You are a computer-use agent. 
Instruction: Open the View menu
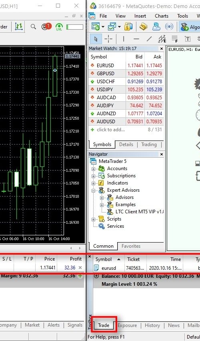point(120,16)
